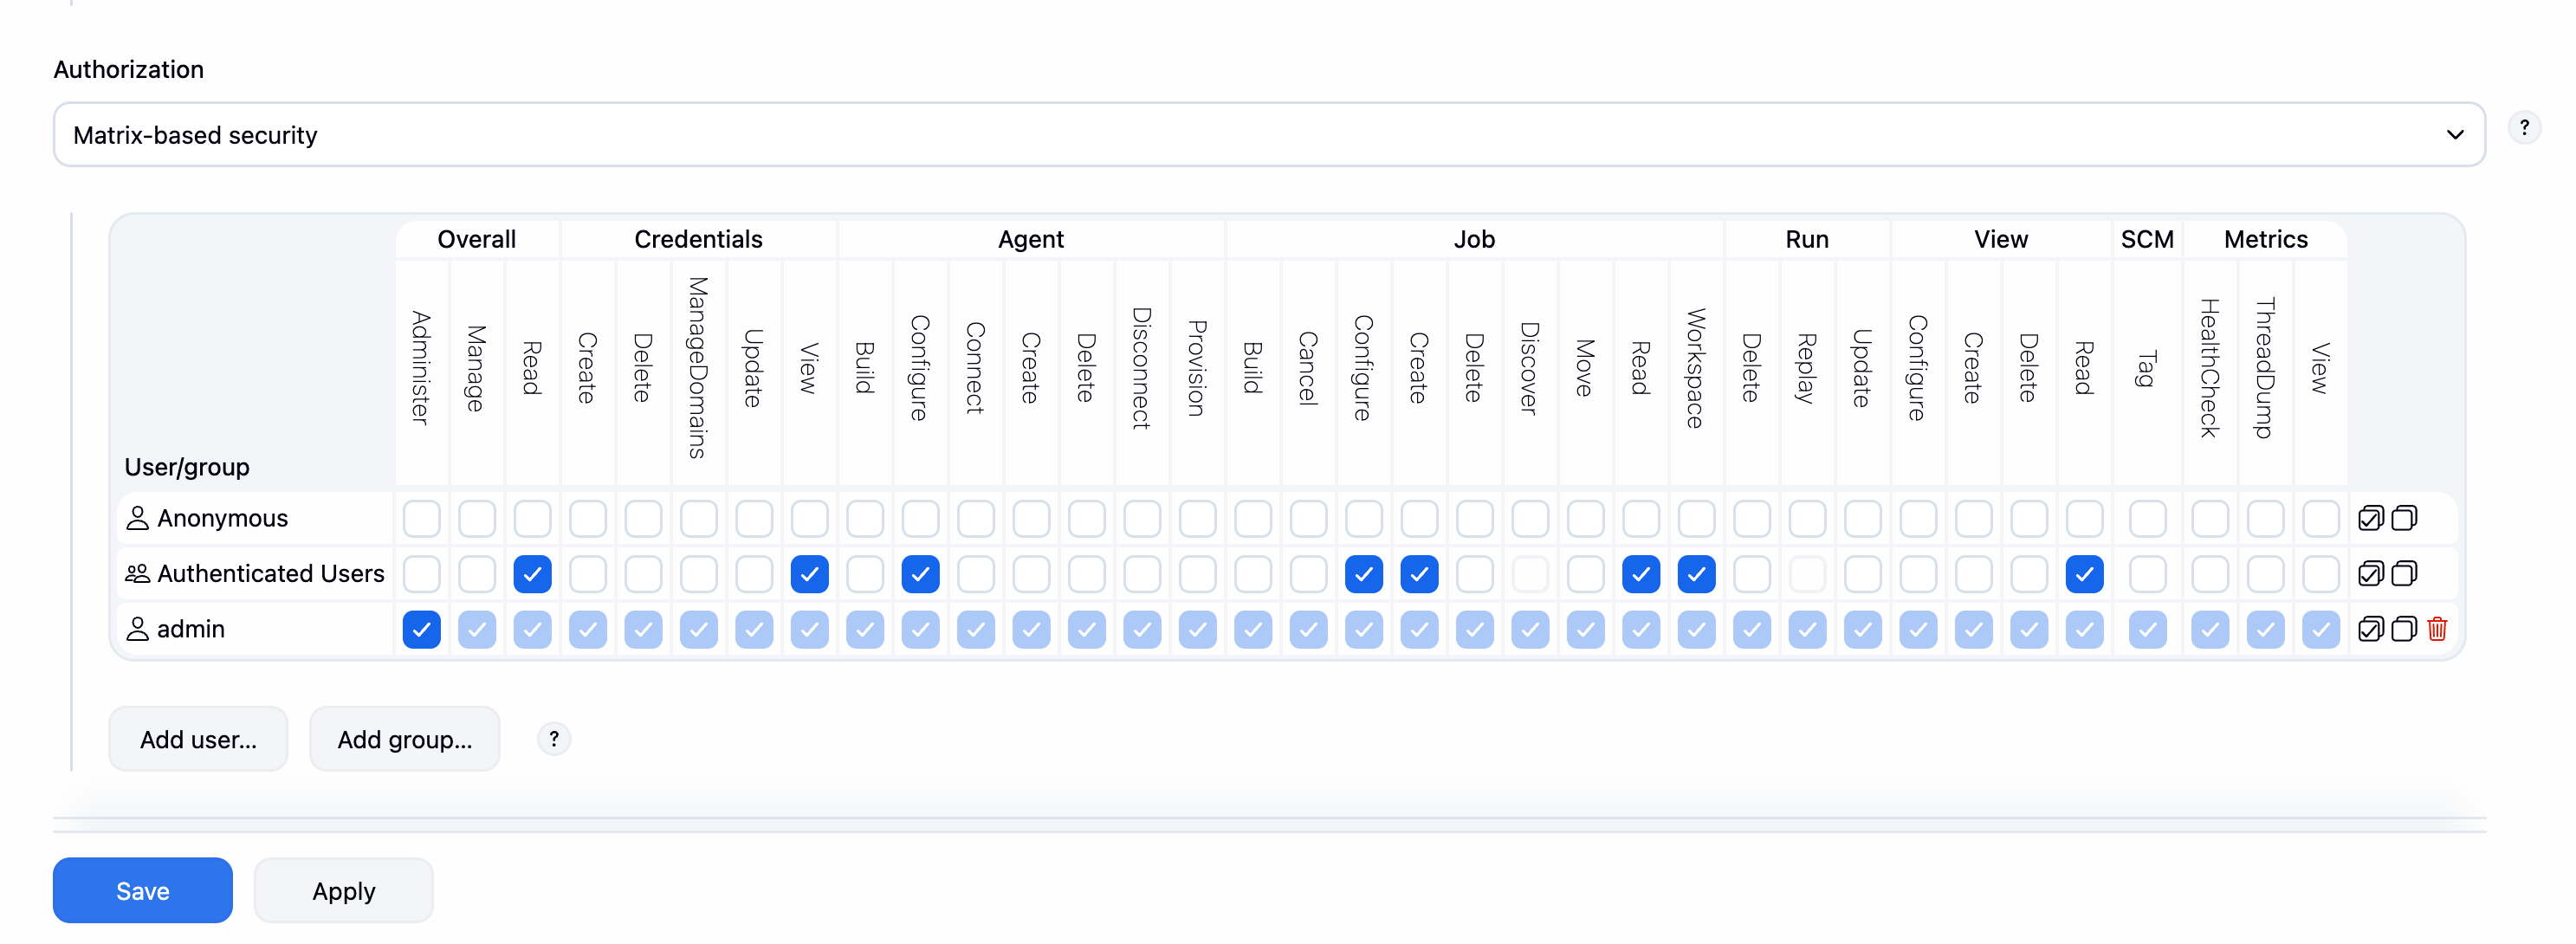Open the Matrix-based security dropdown
Screen dimensions: 2576x944
point(1268,135)
